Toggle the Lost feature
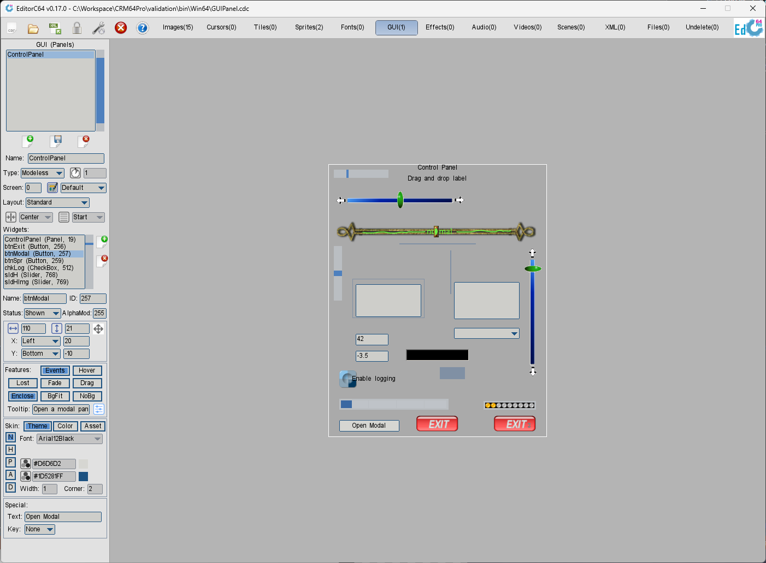This screenshot has height=563, width=766. pyautogui.click(x=23, y=383)
